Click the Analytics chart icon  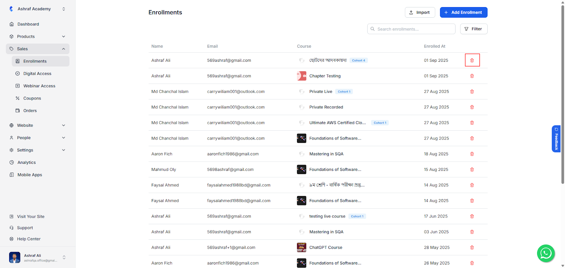click(12, 162)
